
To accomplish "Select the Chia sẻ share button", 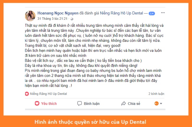I will 131,103.
